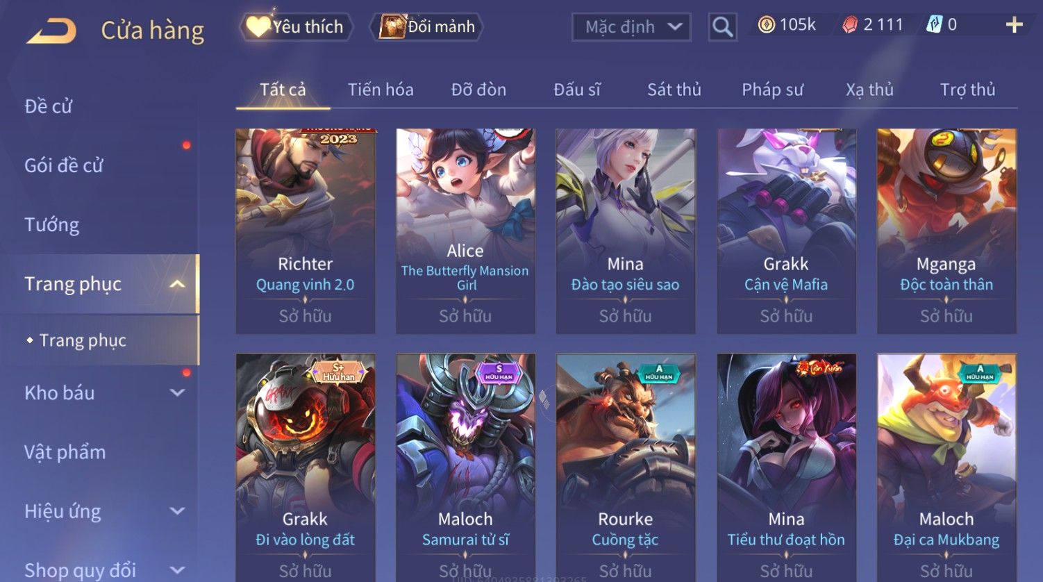Select Maloch Samurai tử sĩ skin card

[x=465, y=467]
